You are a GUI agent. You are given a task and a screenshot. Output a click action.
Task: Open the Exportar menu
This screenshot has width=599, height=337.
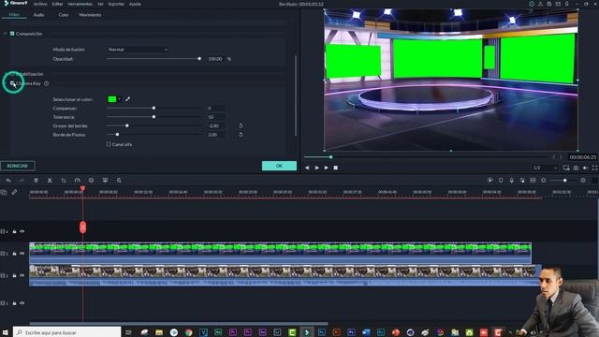click(x=116, y=4)
